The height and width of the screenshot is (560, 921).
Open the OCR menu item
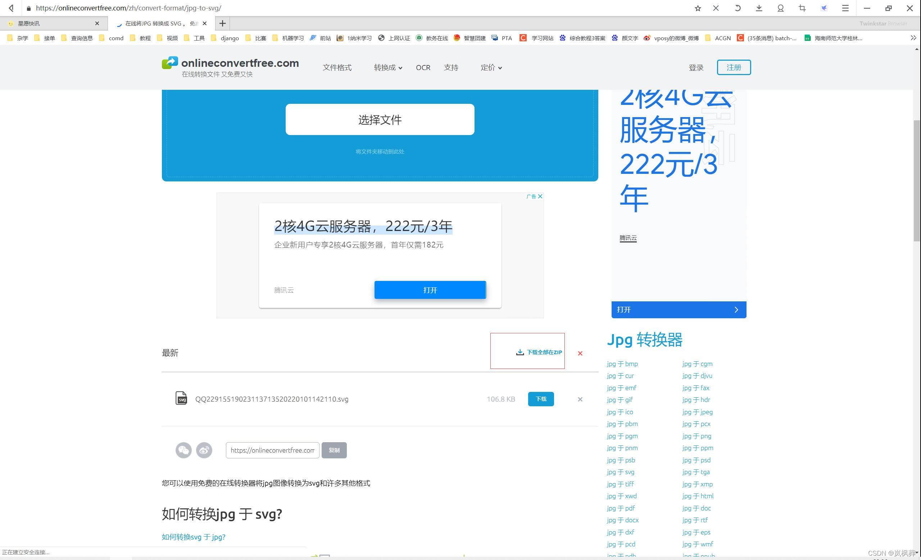pos(423,68)
